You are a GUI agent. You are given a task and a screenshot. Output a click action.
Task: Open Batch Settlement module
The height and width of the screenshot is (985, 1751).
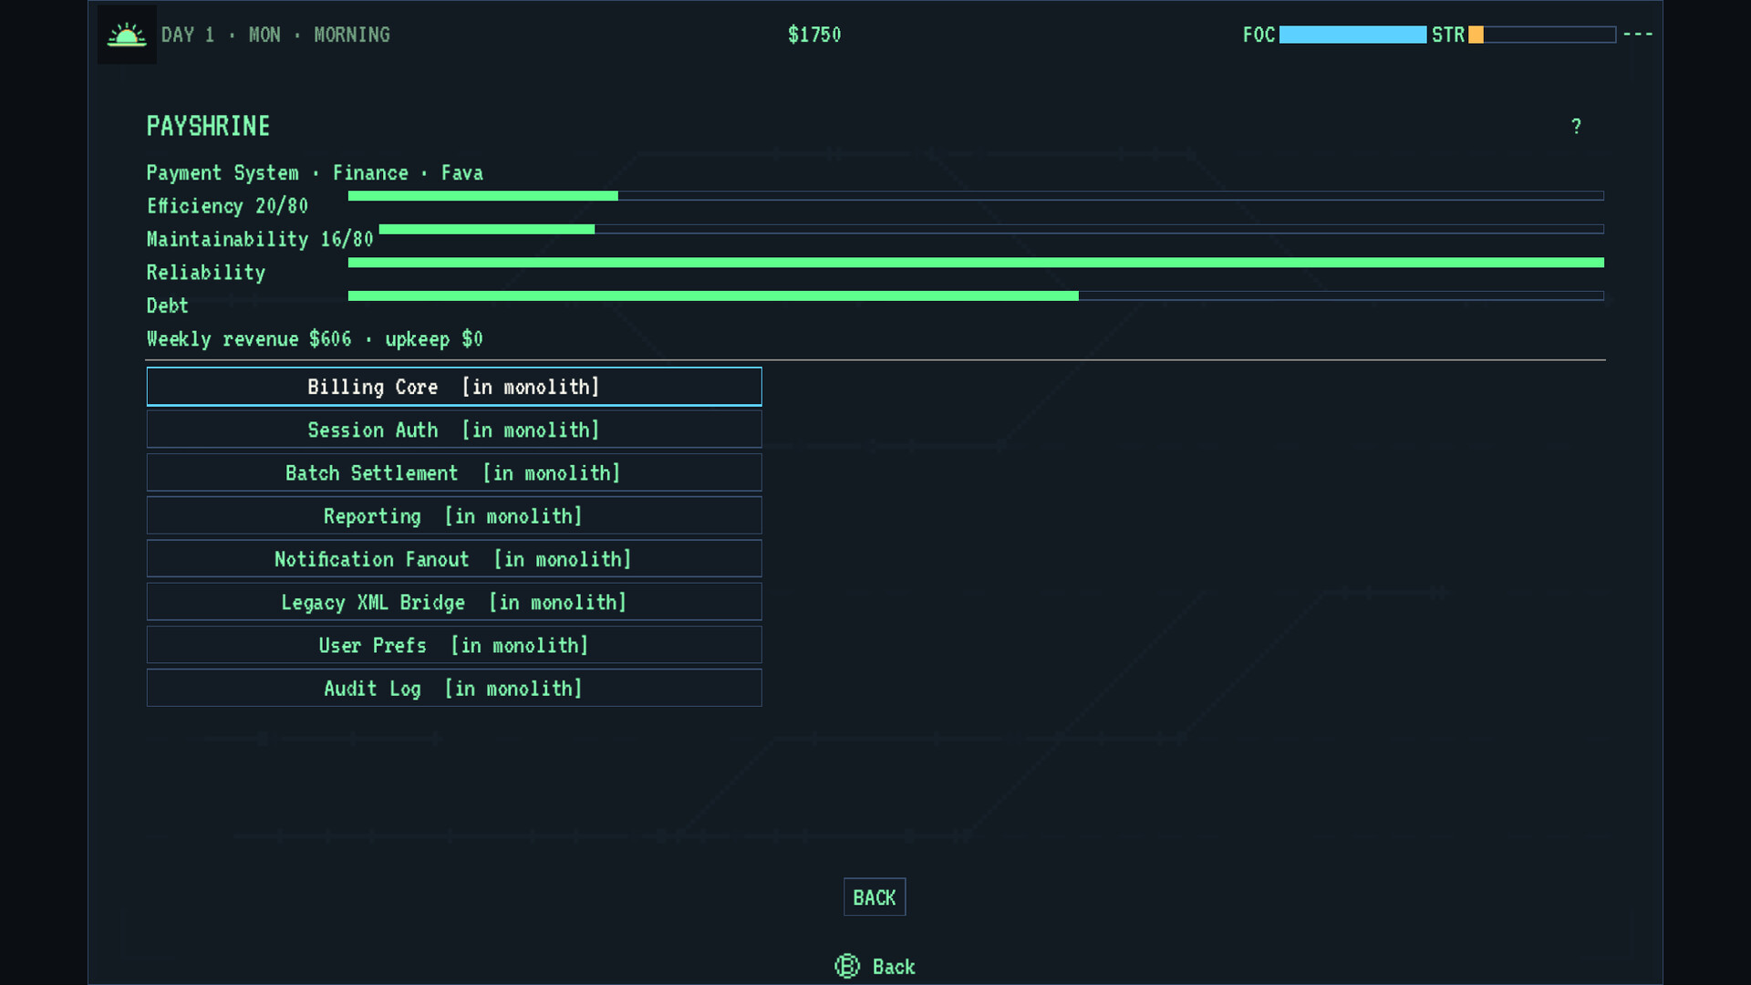[454, 472]
